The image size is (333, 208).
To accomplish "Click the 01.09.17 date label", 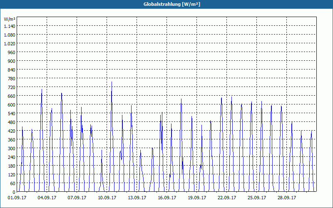I will pos(17,198).
